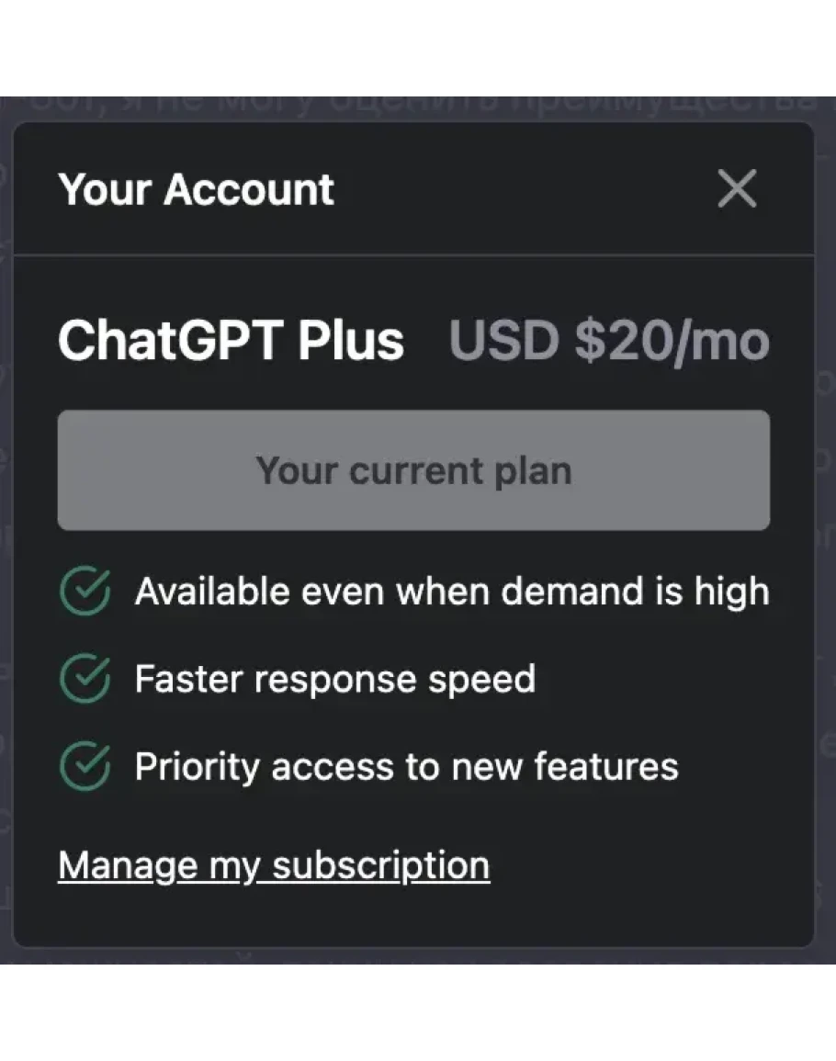Click the dimmed Russian text above the dialog
Viewport: 836px width, 1061px height.
413,108
